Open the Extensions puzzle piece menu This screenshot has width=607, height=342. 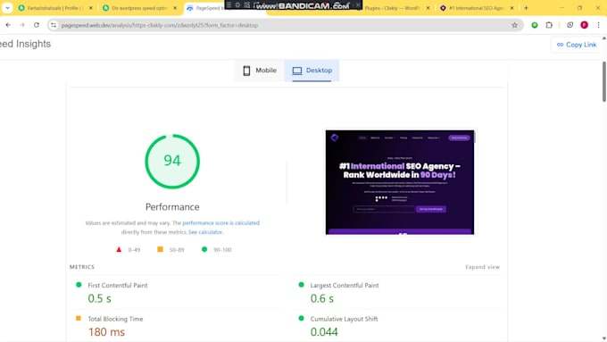click(x=549, y=25)
